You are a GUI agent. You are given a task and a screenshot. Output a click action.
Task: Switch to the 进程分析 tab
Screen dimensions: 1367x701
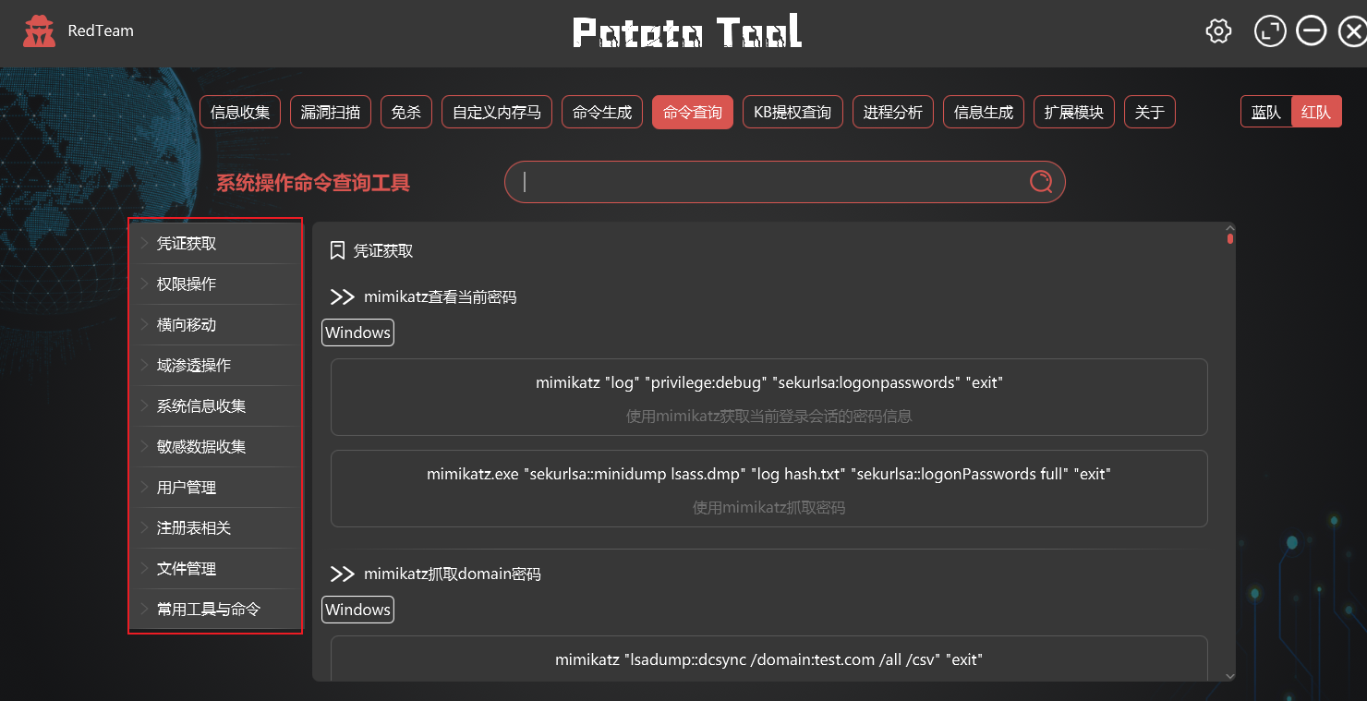point(893,113)
